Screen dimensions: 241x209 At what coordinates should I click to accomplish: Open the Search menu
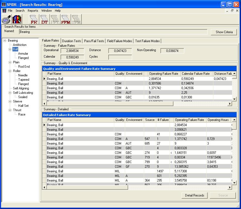coord(20,11)
